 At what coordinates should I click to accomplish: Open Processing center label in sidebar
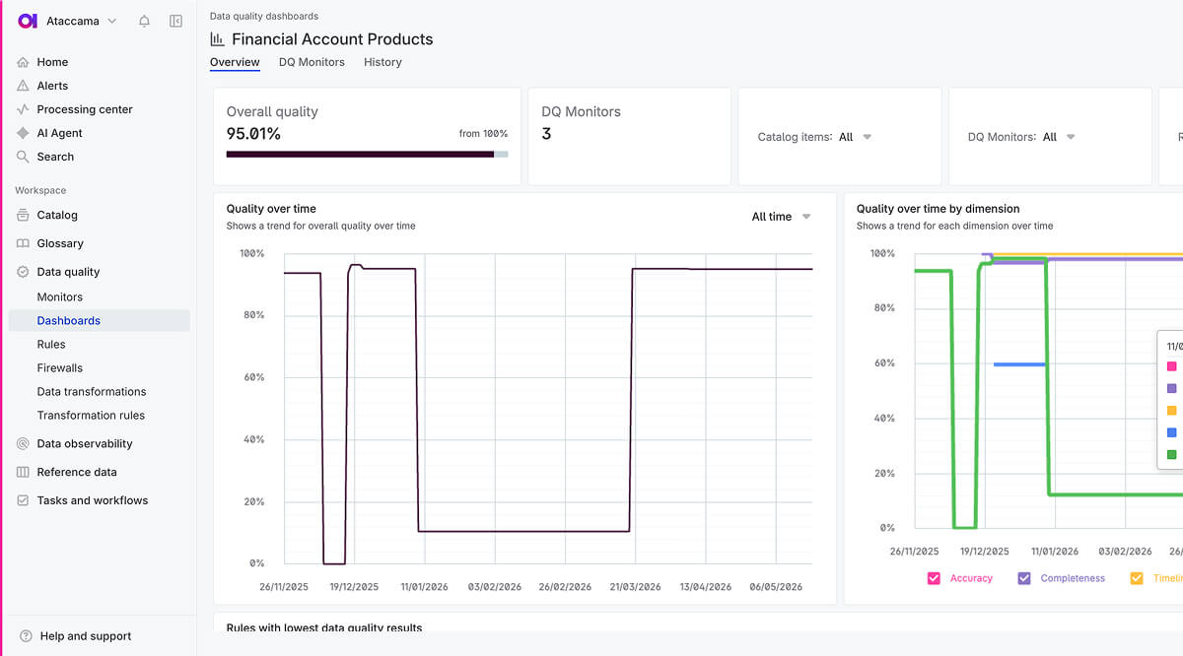coord(85,109)
